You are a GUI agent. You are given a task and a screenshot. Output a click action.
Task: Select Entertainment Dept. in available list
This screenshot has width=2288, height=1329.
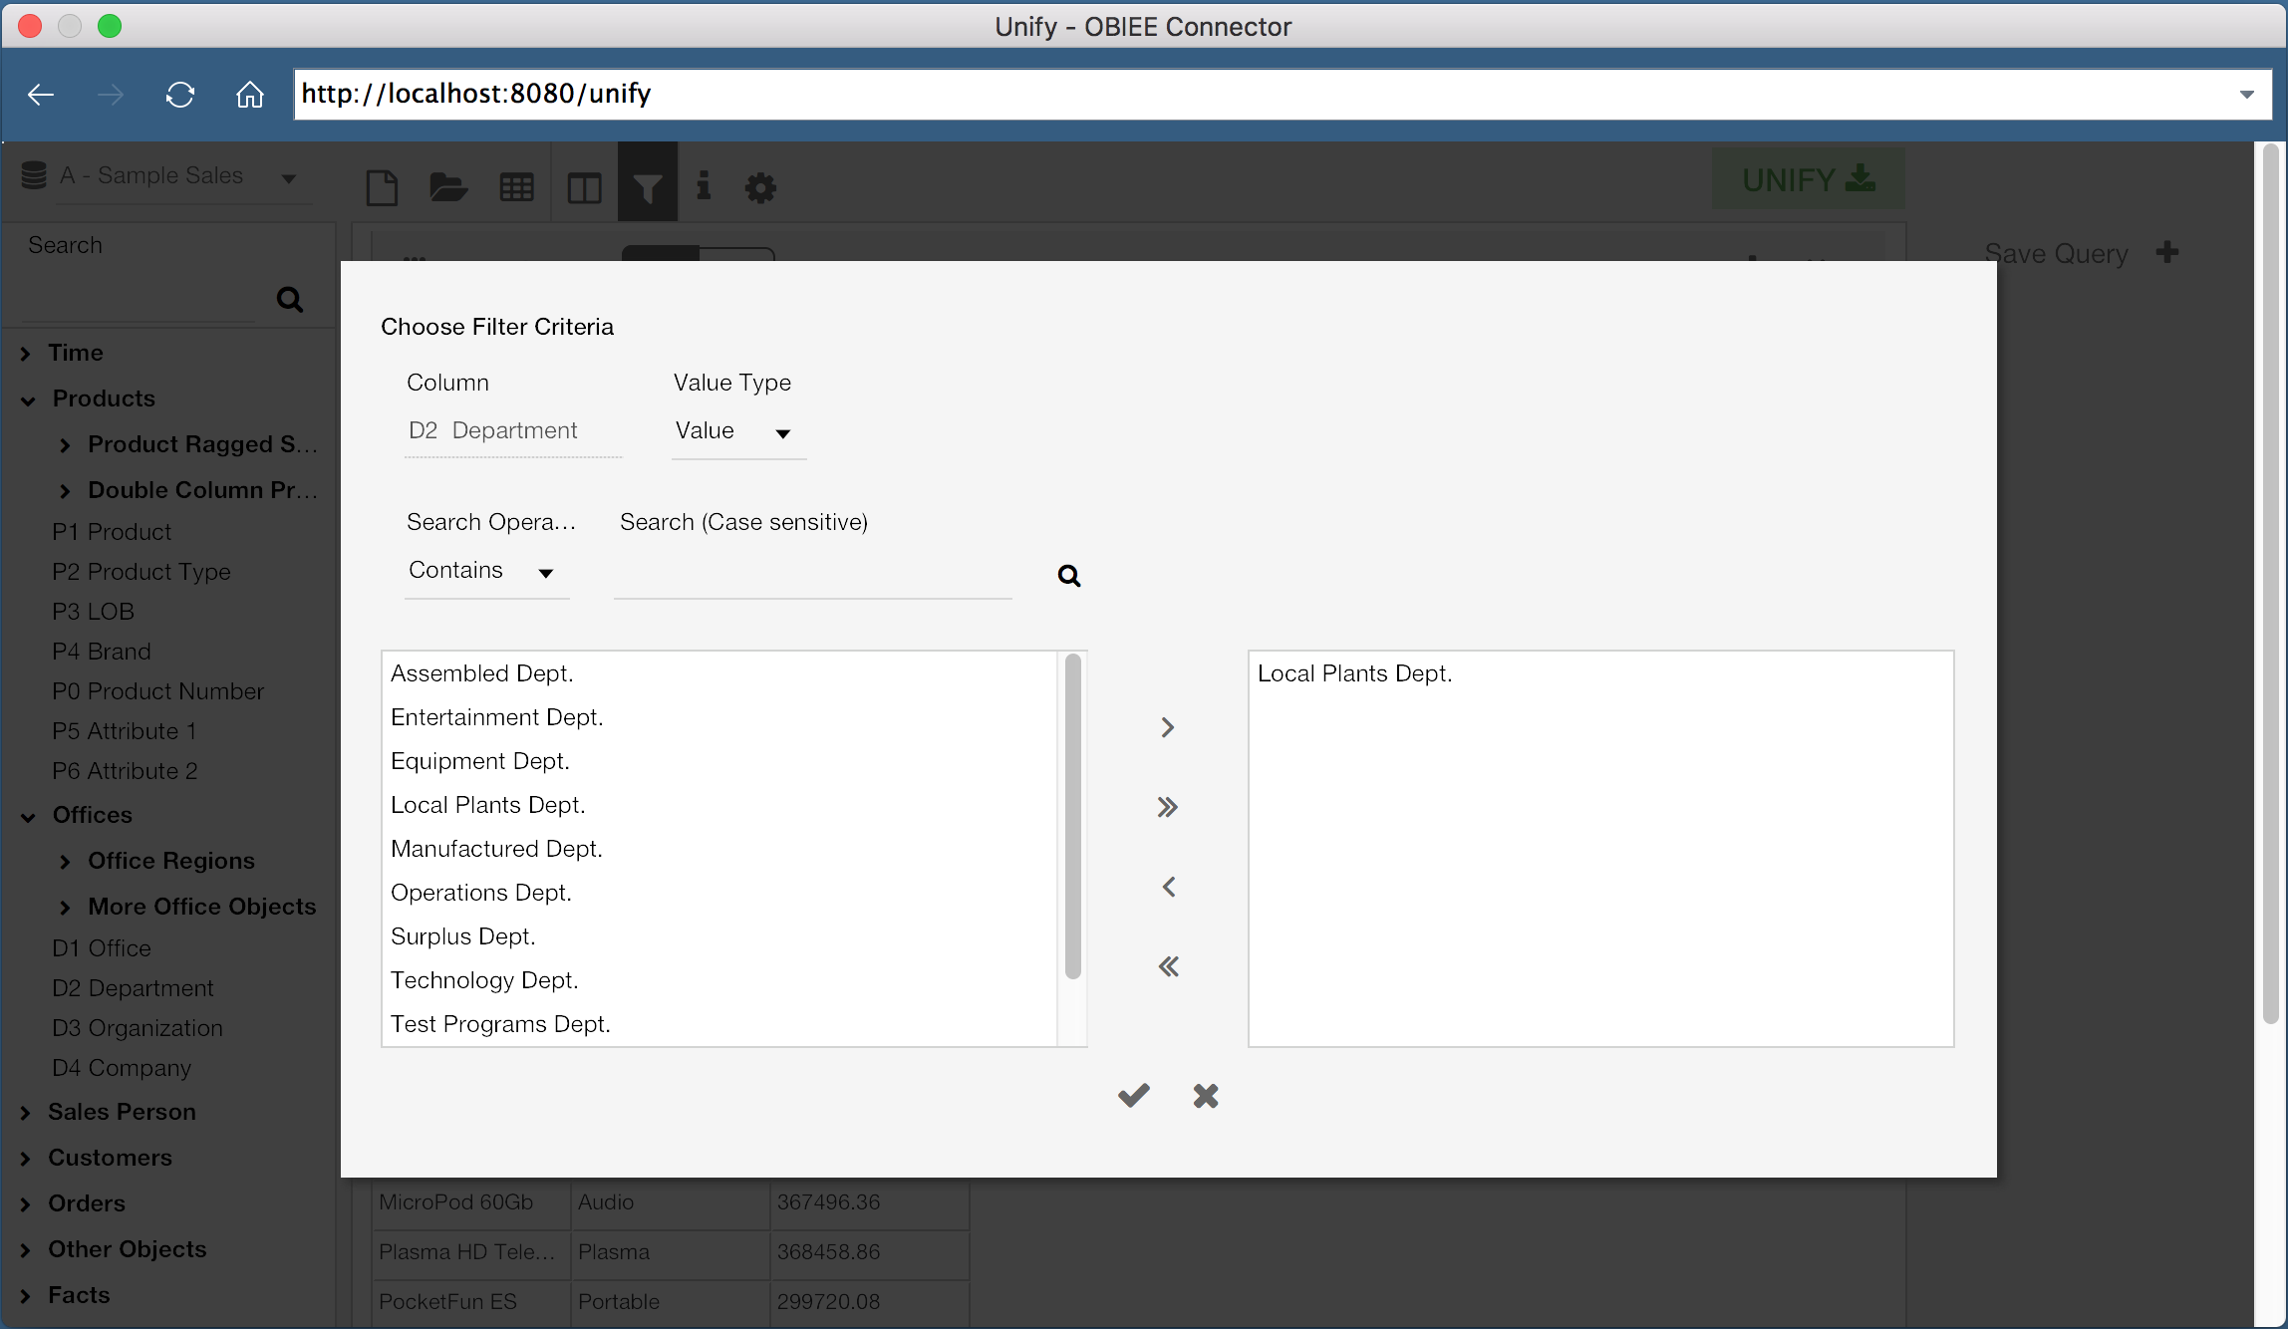click(497, 717)
